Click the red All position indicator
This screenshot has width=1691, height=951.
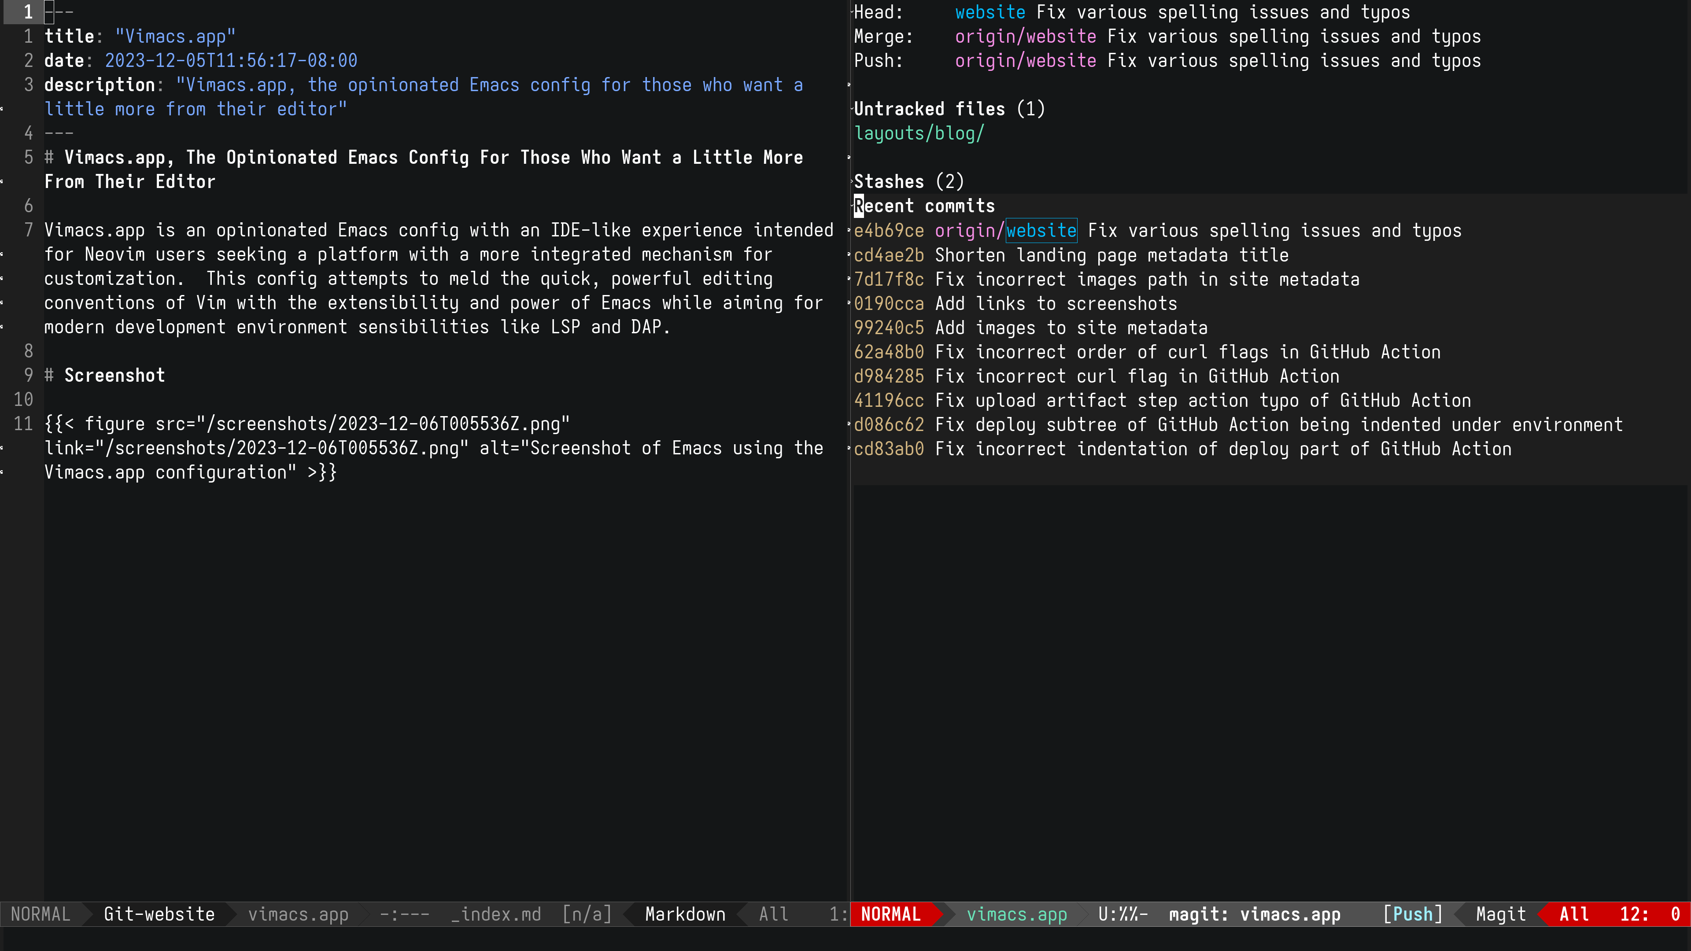1573,914
